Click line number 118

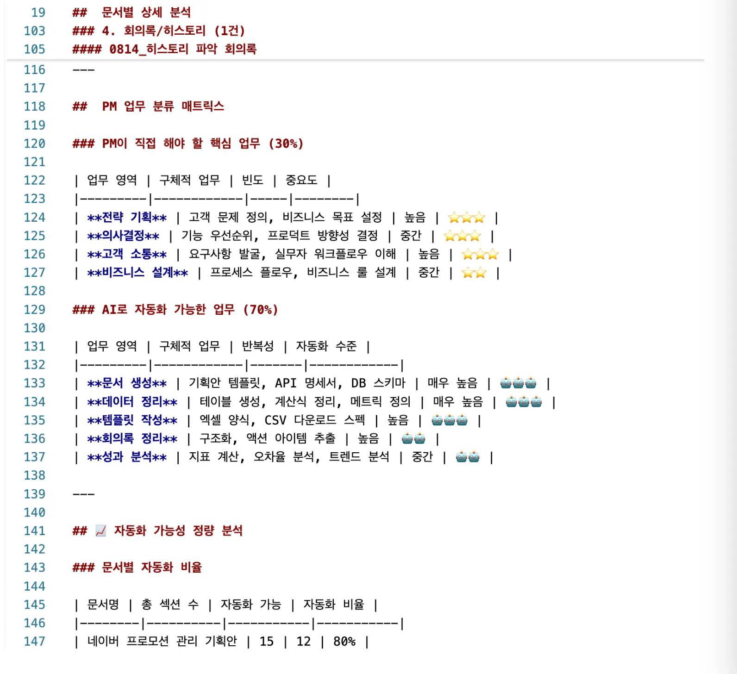[35, 106]
